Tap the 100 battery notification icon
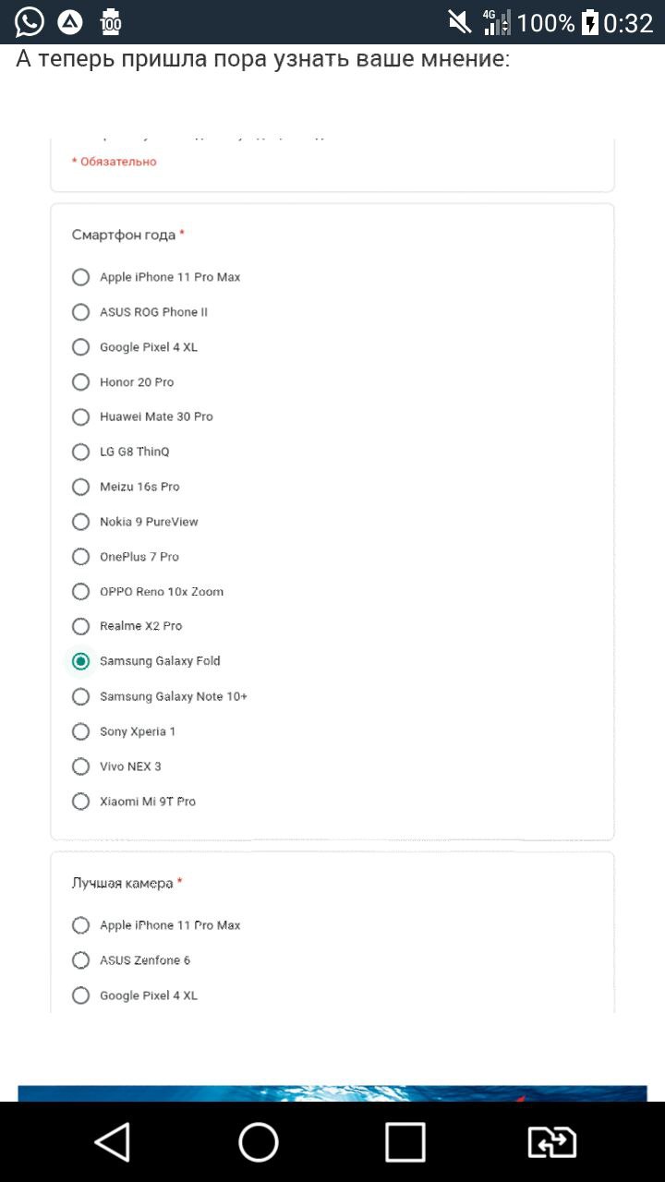 click(x=110, y=22)
